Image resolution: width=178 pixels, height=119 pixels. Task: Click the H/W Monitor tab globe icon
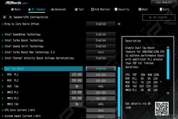(x=93, y=9)
